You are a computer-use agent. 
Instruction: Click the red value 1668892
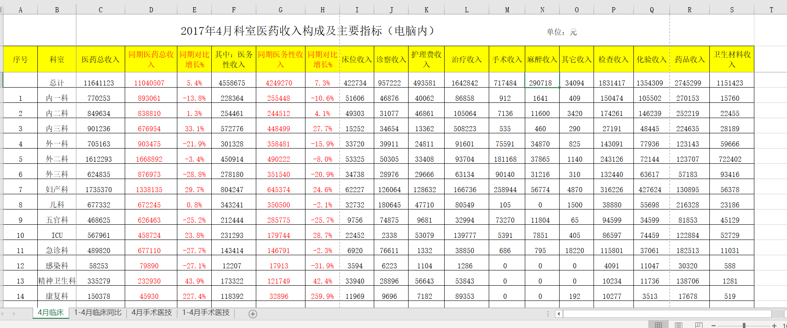151,156
